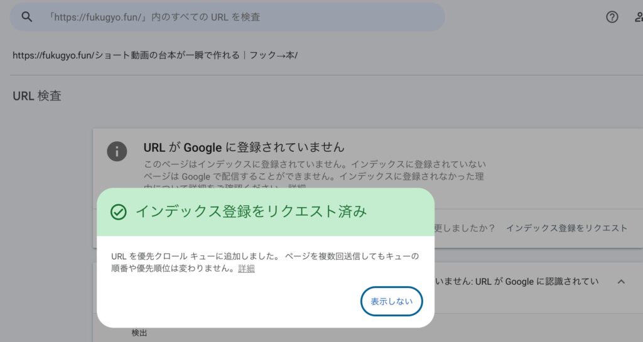Screen dimensions: 643x342
Task: Click the info icon beside the unregistered URL notice
Action: 117,151
